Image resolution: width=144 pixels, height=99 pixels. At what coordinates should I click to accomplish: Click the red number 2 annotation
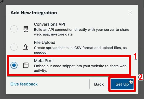[141, 77]
